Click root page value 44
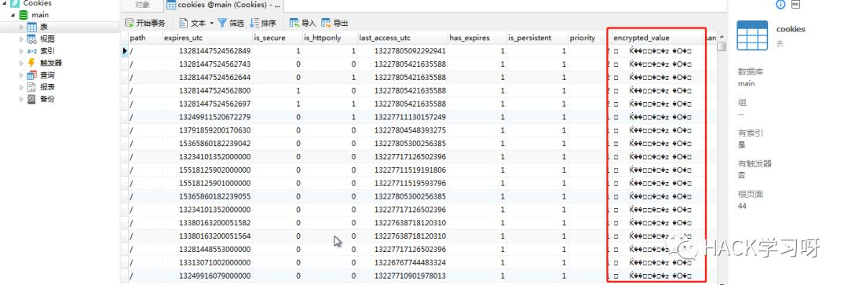The image size is (848, 285). click(743, 206)
